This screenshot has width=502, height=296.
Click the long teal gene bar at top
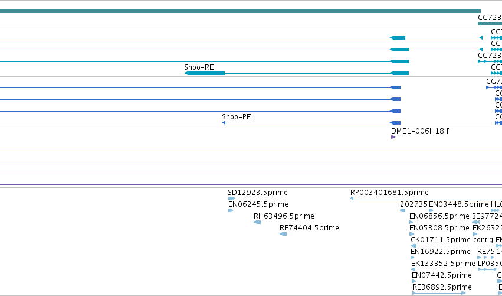tap(240, 11)
